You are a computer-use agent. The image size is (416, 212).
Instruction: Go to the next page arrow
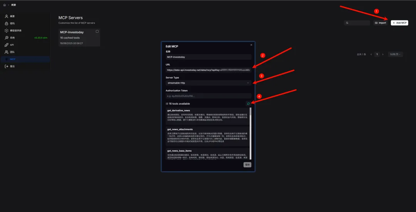point(383,54)
